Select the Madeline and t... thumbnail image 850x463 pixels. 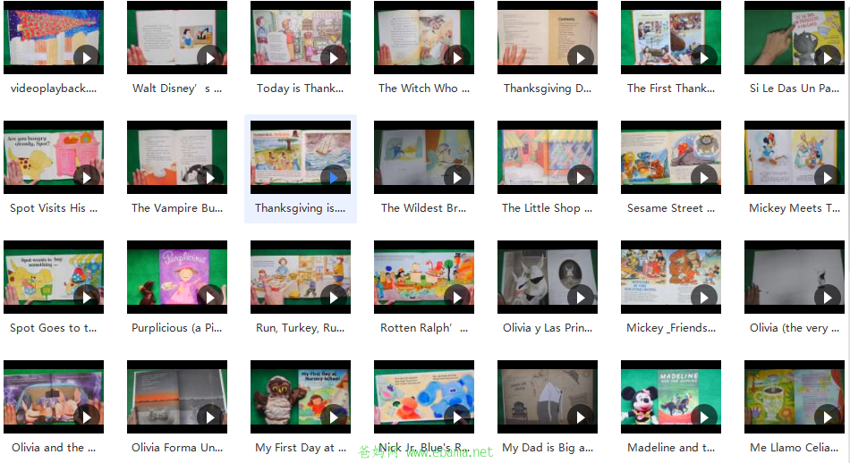point(671,396)
